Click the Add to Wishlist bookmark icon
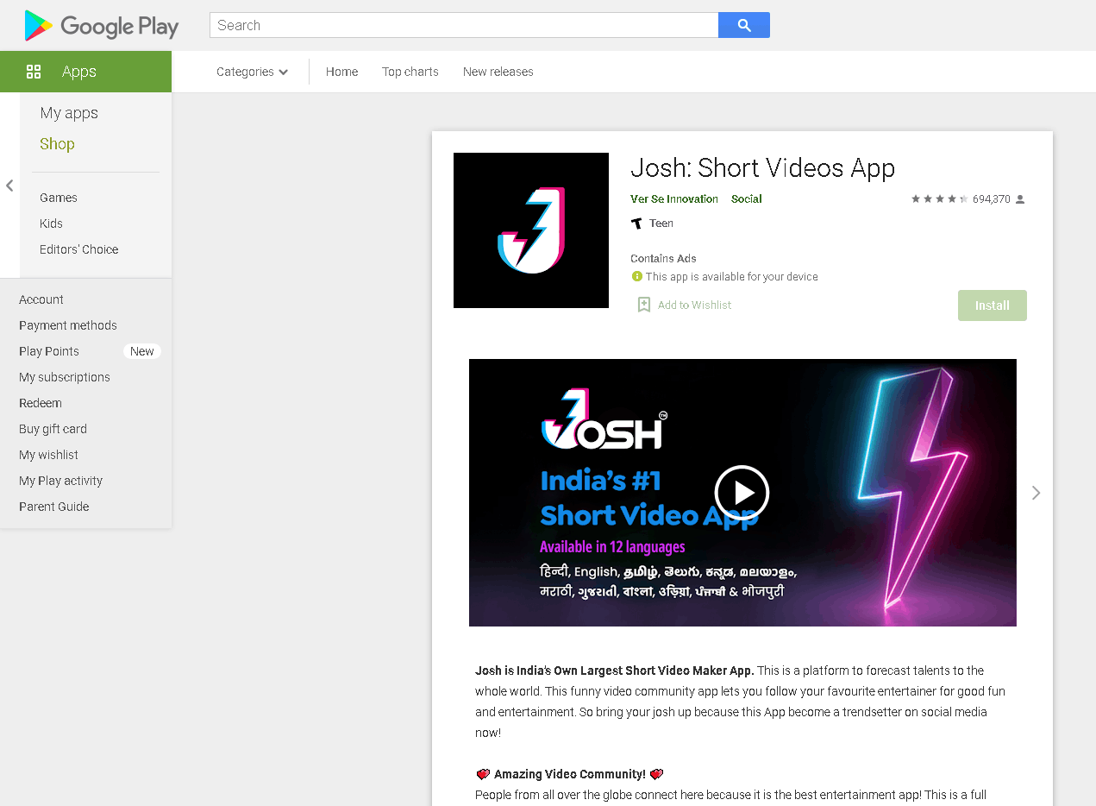1096x806 pixels. [643, 305]
